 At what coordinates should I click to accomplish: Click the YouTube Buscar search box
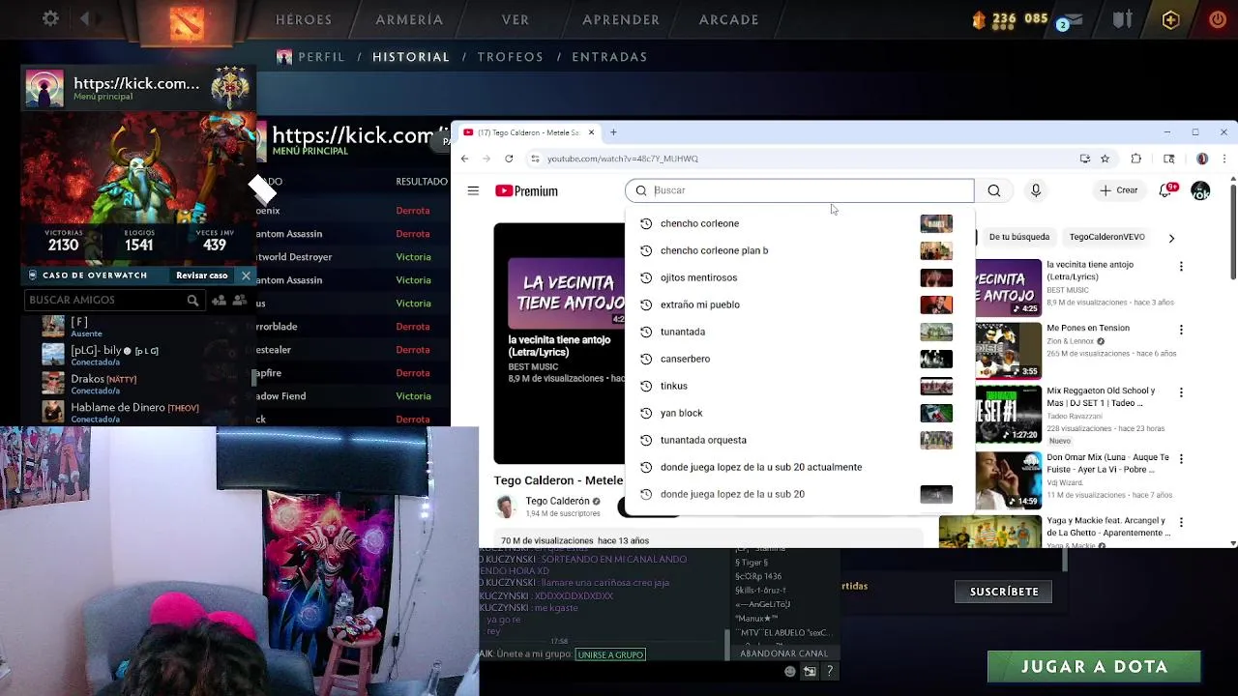[800, 190]
